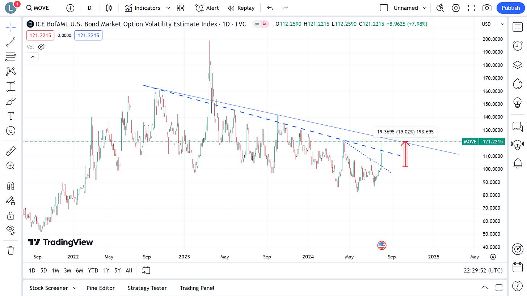Open the ideas stream panel
The image size is (527, 296).
coord(518,145)
